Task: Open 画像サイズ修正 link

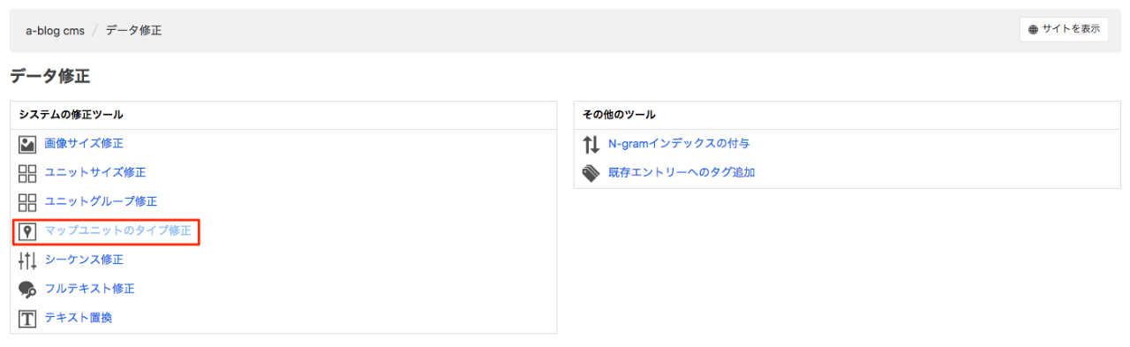Action: (x=84, y=143)
